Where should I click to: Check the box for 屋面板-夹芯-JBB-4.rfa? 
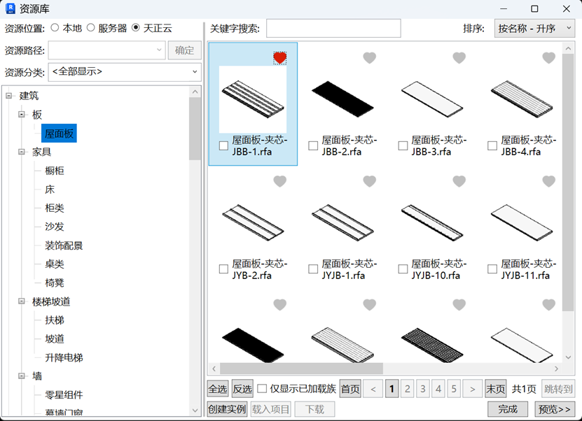tap(492, 145)
